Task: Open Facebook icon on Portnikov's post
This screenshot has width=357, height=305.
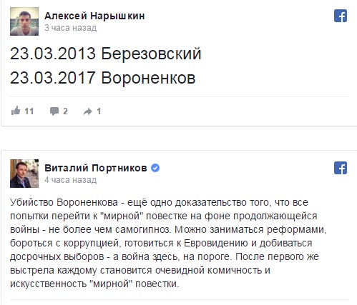Action: click(341, 168)
